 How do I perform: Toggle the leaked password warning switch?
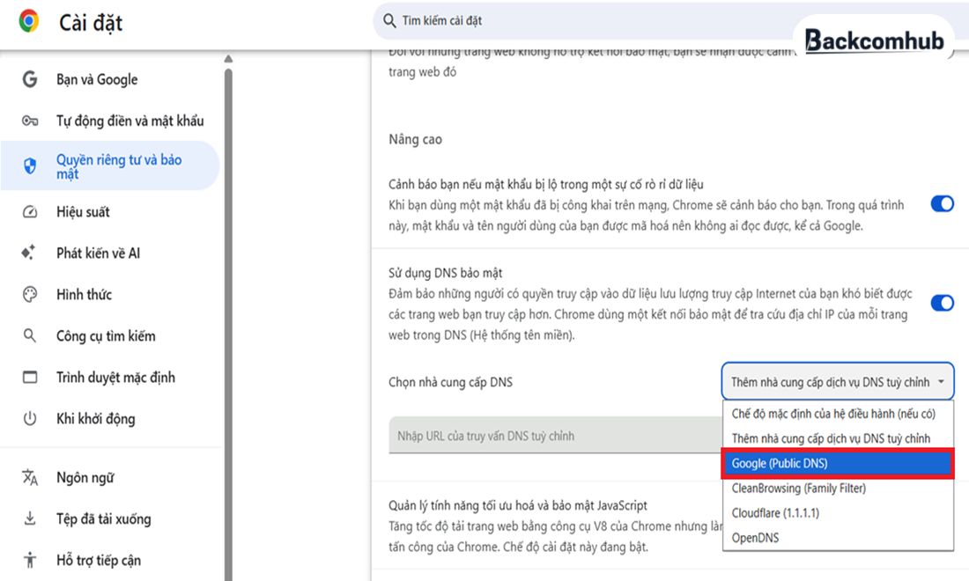point(942,203)
